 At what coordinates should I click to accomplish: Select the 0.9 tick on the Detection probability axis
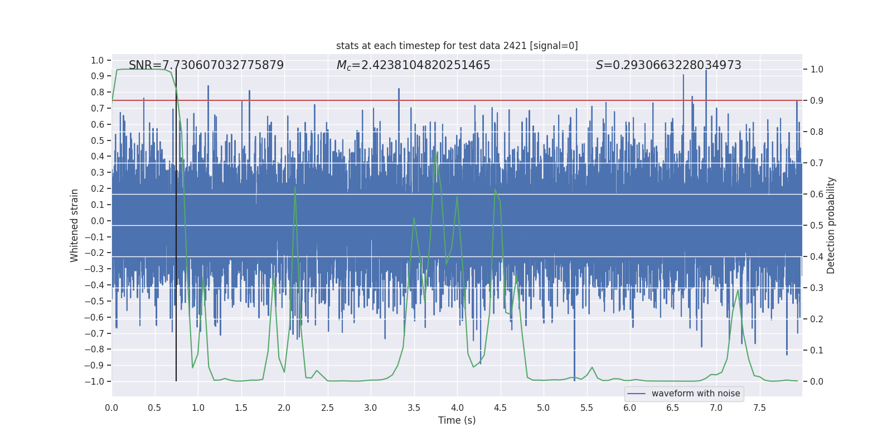[817, 100]
